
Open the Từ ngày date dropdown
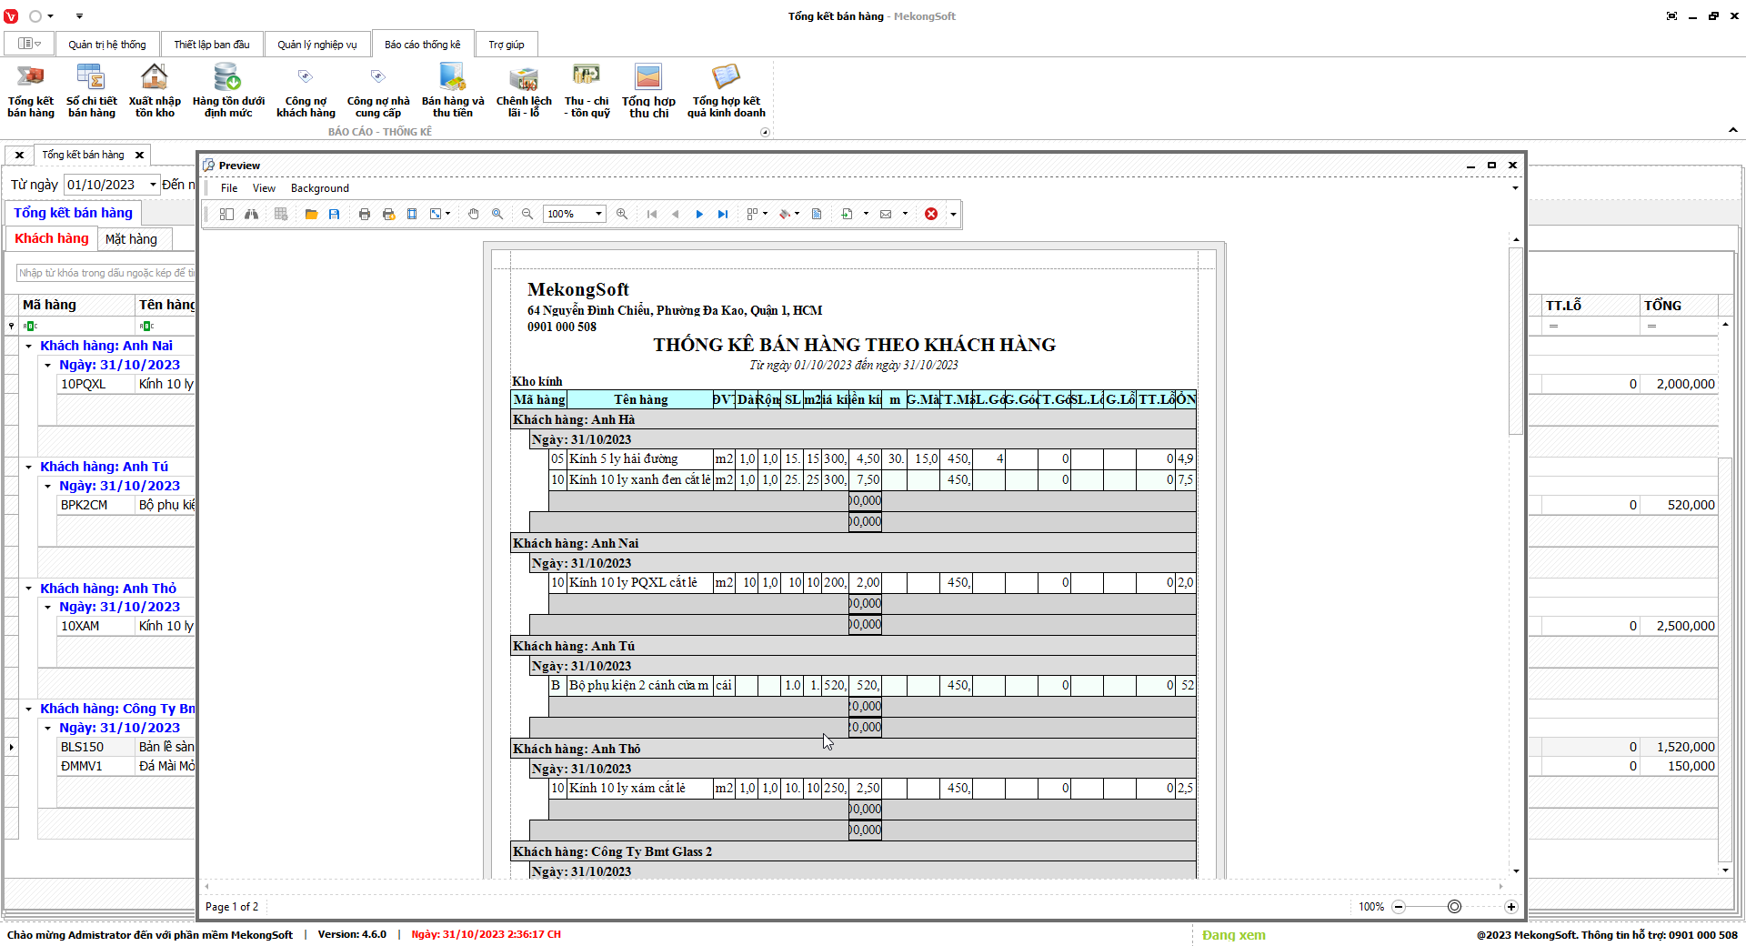153,185
